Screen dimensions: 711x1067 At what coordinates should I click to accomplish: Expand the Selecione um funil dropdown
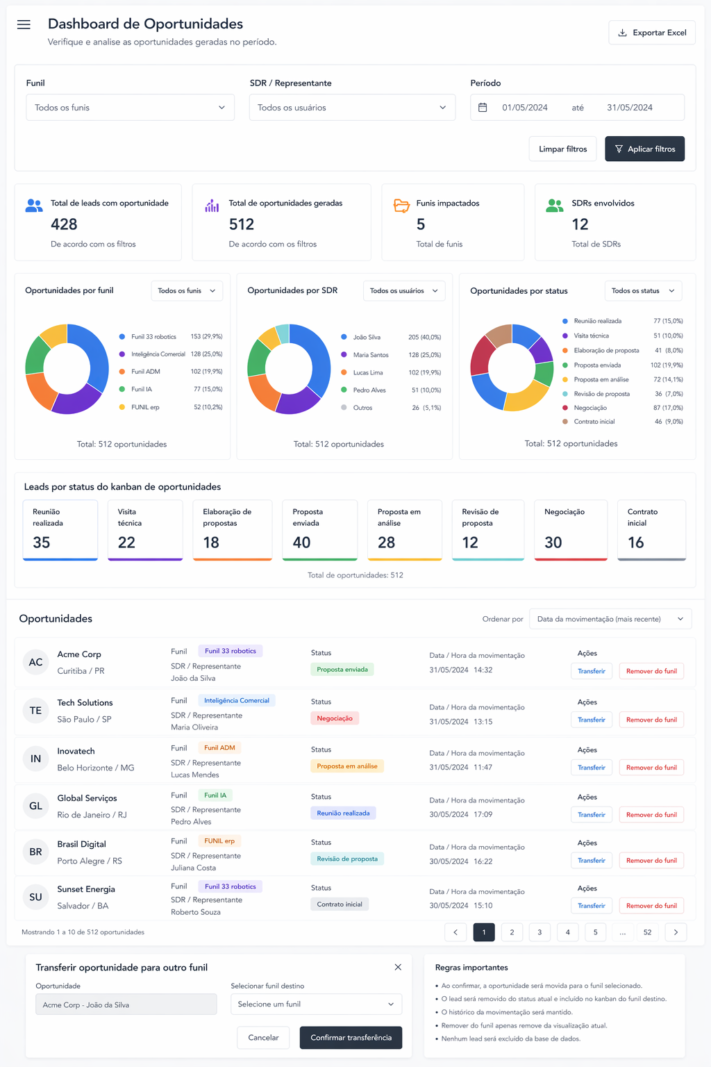click(316, 1004)
